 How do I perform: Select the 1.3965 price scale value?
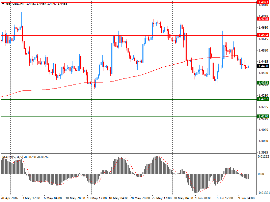click(264, 153)
